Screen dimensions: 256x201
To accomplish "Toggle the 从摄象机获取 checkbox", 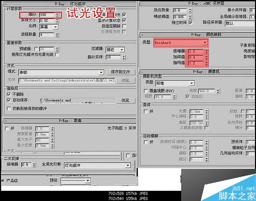I will (x=206, y=128).
